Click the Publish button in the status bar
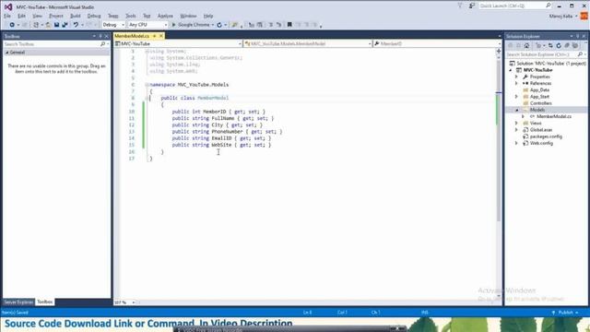The height and width of the screenshot is (332, 590). (565, 313)
